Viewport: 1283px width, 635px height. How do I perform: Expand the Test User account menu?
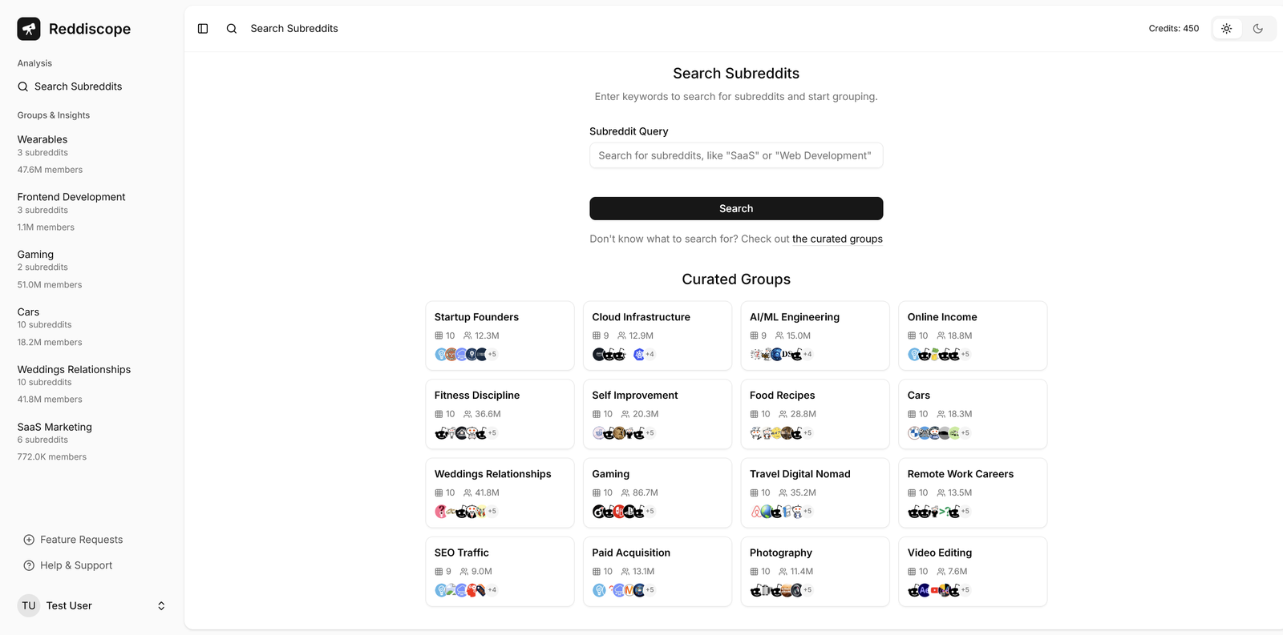point(161,605)
